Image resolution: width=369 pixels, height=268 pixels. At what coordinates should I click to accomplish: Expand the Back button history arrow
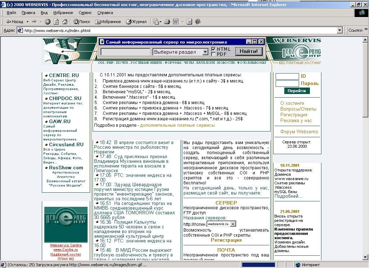(27, 22)
